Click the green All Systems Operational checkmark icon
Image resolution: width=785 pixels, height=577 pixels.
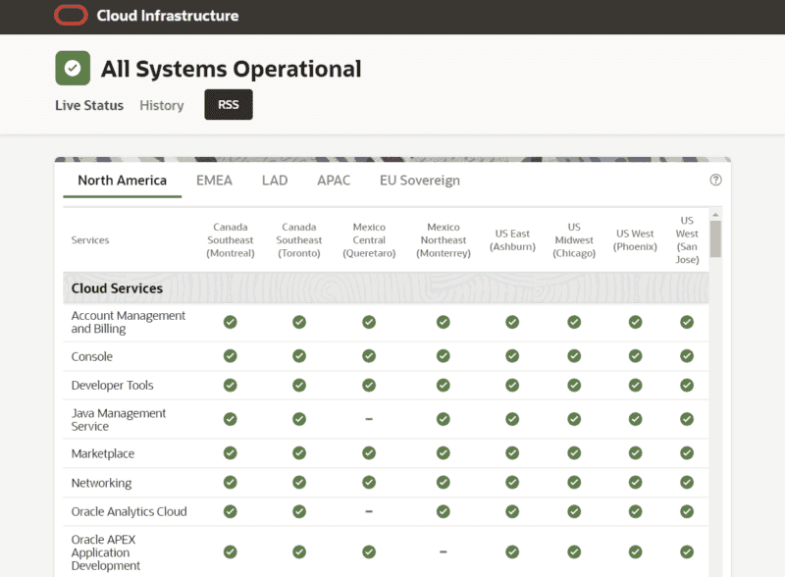72,69
